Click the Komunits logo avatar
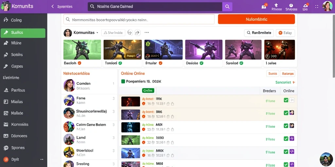The height and width of the screenshot is (167, 335). tap(6, 6)
